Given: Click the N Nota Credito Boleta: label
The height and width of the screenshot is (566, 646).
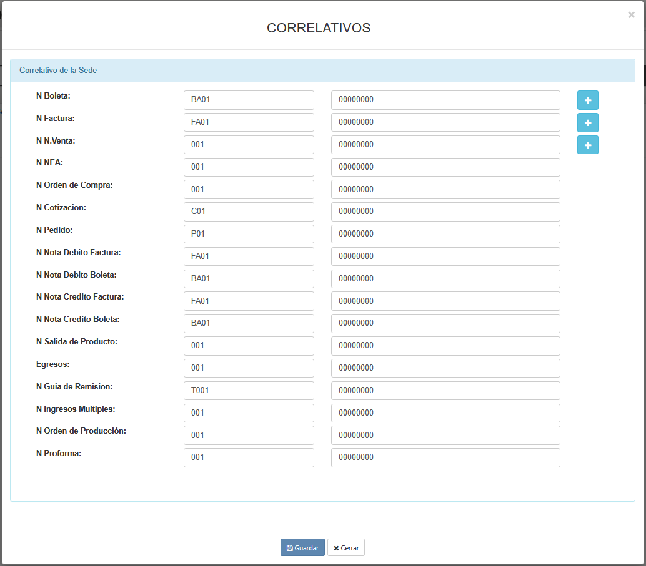Looking at the screenshot, I should click(x=78, y=320).
